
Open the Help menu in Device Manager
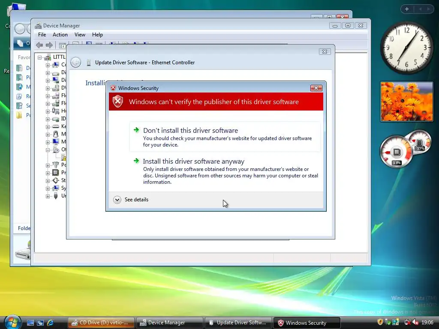pyautogui.click(x=97, y=35)
